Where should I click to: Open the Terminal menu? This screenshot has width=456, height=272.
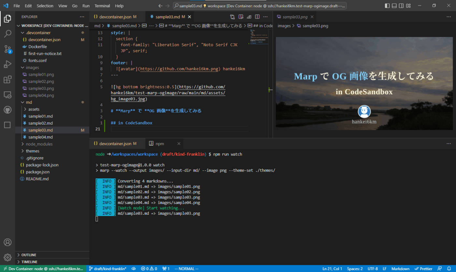point(102,6)
